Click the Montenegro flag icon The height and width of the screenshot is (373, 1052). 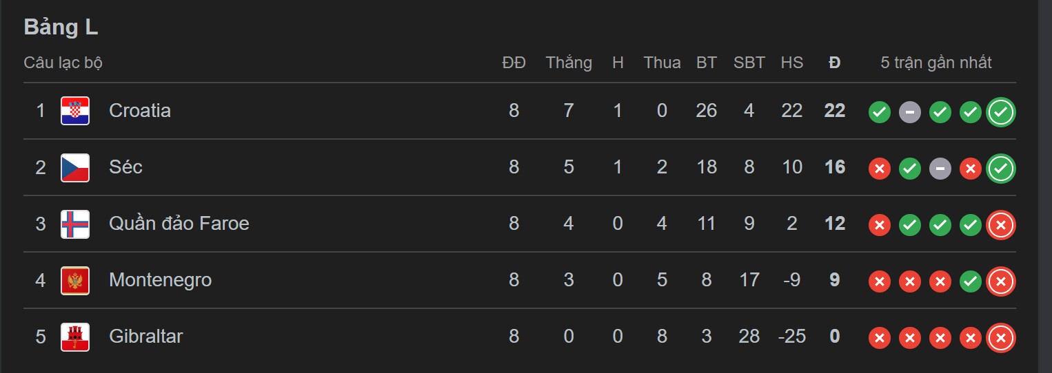(x=75, y=280)
